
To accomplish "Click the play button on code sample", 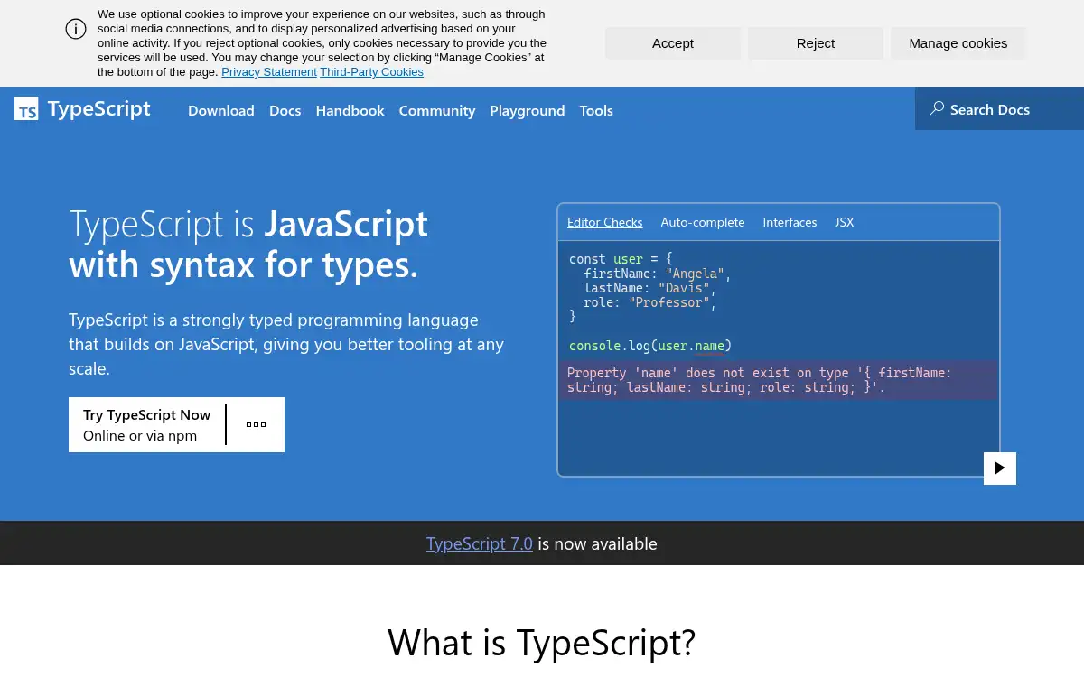I will [1000, 468].
